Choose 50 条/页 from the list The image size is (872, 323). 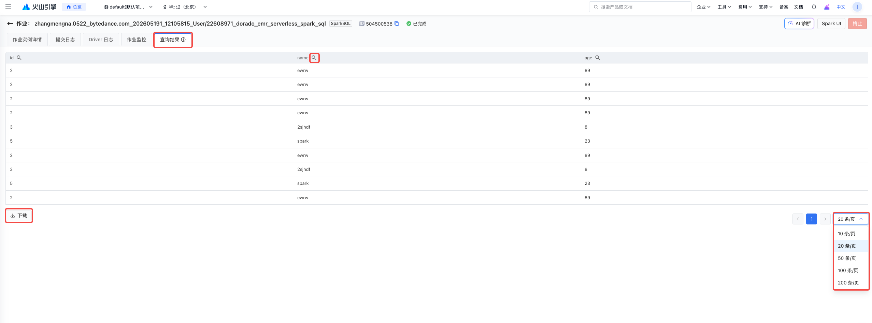[851, 258]
